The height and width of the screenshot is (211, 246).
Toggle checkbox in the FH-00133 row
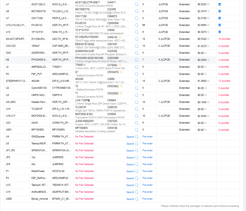(x=220, y=25)
